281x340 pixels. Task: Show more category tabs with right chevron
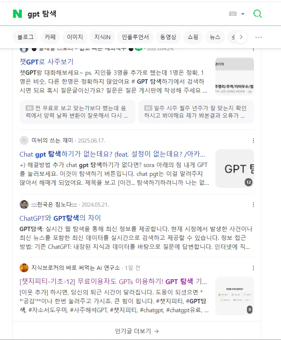point(241,37)
